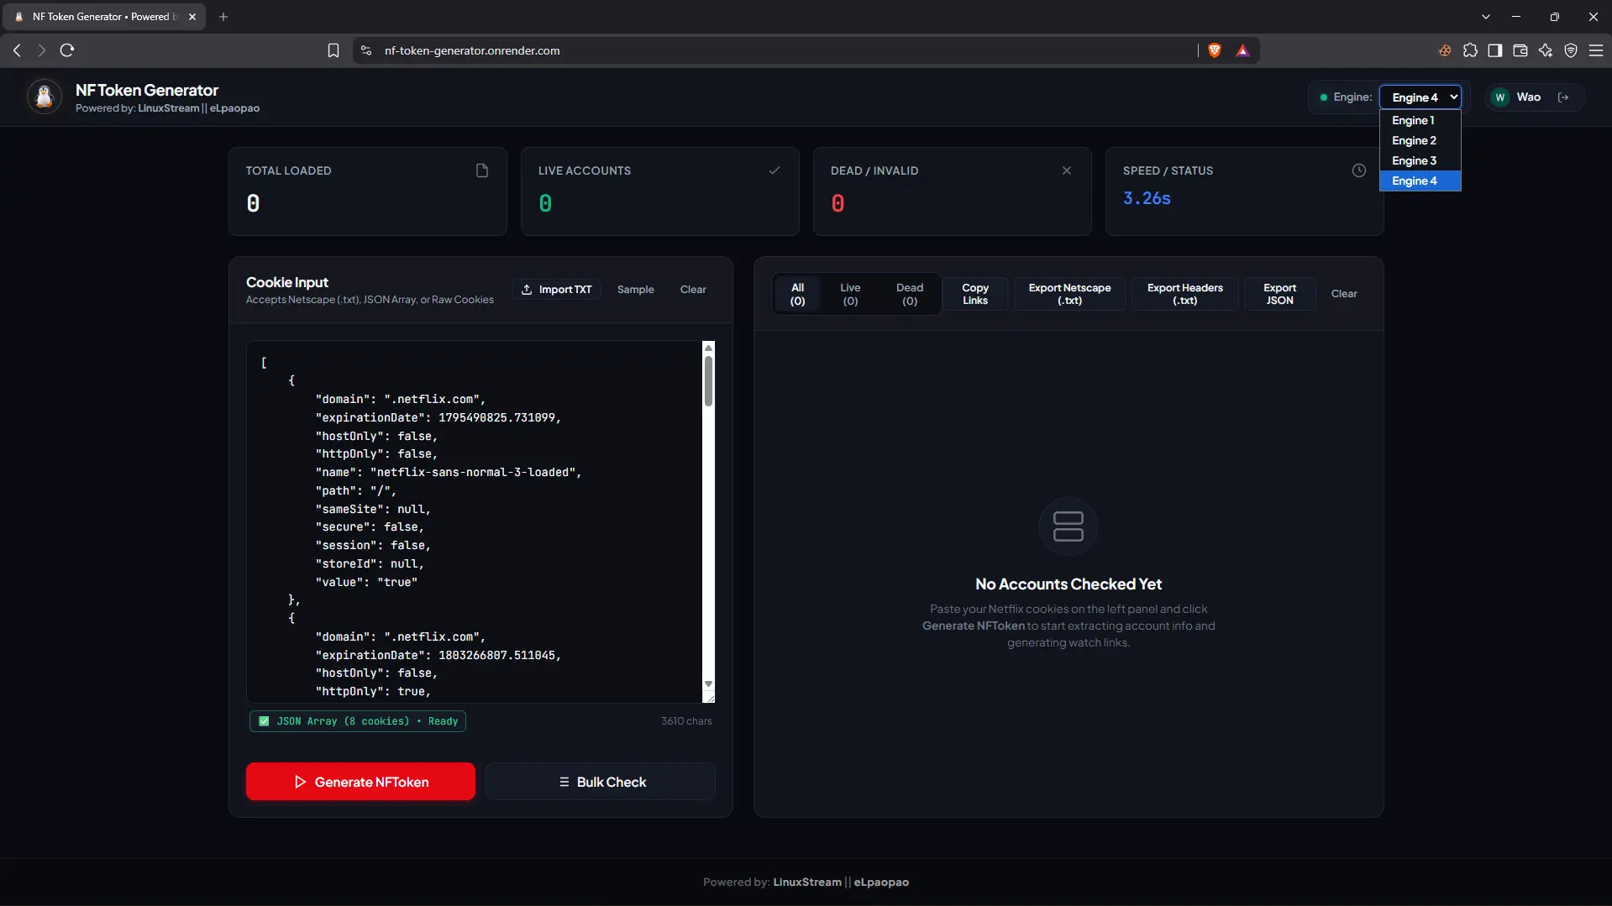
Task: Open the browser hamburger menu
Action: [1596, 50]
